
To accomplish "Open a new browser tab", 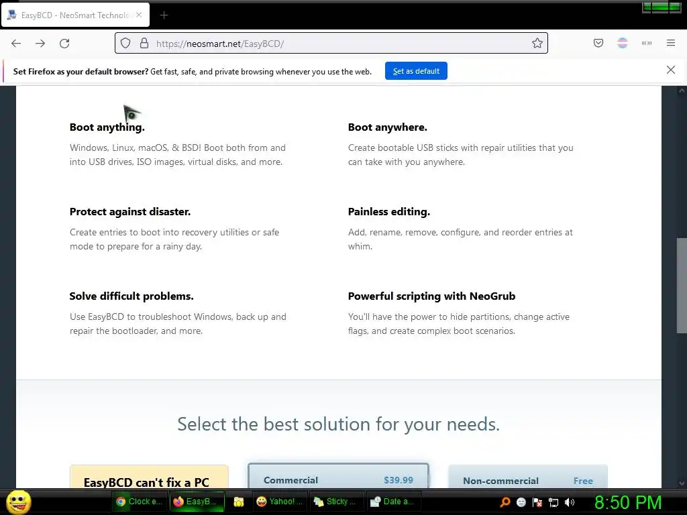I will (164, 15).
